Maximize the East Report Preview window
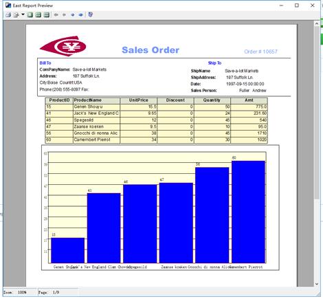The image size is (323, 299). pyautogui.click(x=297, y=5)
